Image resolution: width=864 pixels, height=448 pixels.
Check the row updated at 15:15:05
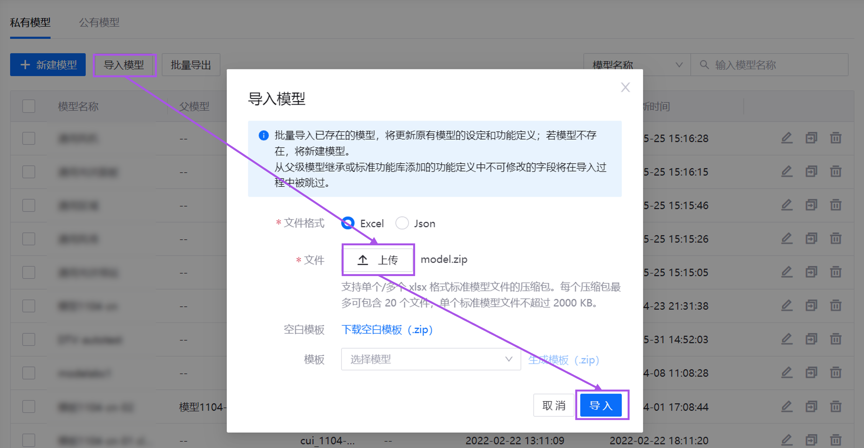(29, 272)
